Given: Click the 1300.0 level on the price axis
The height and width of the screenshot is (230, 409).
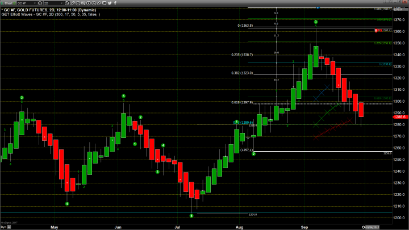Looking at the screenshot, I should (x=400, y=101).
